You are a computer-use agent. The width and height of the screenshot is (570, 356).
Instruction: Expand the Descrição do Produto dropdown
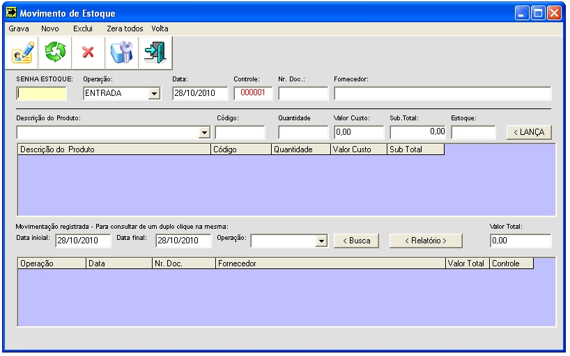tap(204, 132)
